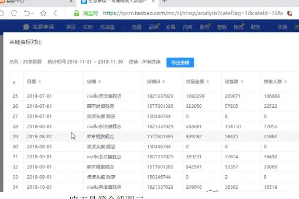Click the browser undo/restore arrow icon
The height and width of the screenshot is (199, 299).
pyautogui.click(x=27, y=13)
